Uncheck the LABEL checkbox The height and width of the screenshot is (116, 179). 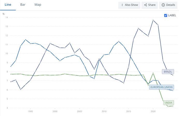166,15
